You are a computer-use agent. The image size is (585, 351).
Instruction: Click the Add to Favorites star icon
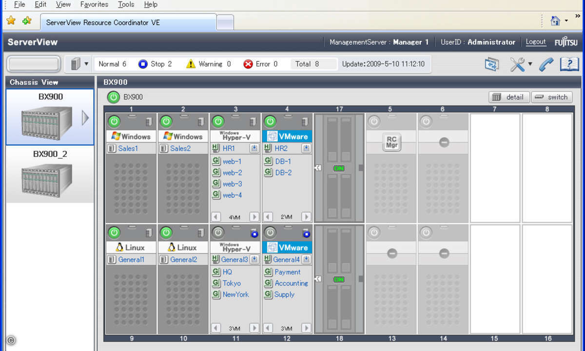(x=27, y=20)
